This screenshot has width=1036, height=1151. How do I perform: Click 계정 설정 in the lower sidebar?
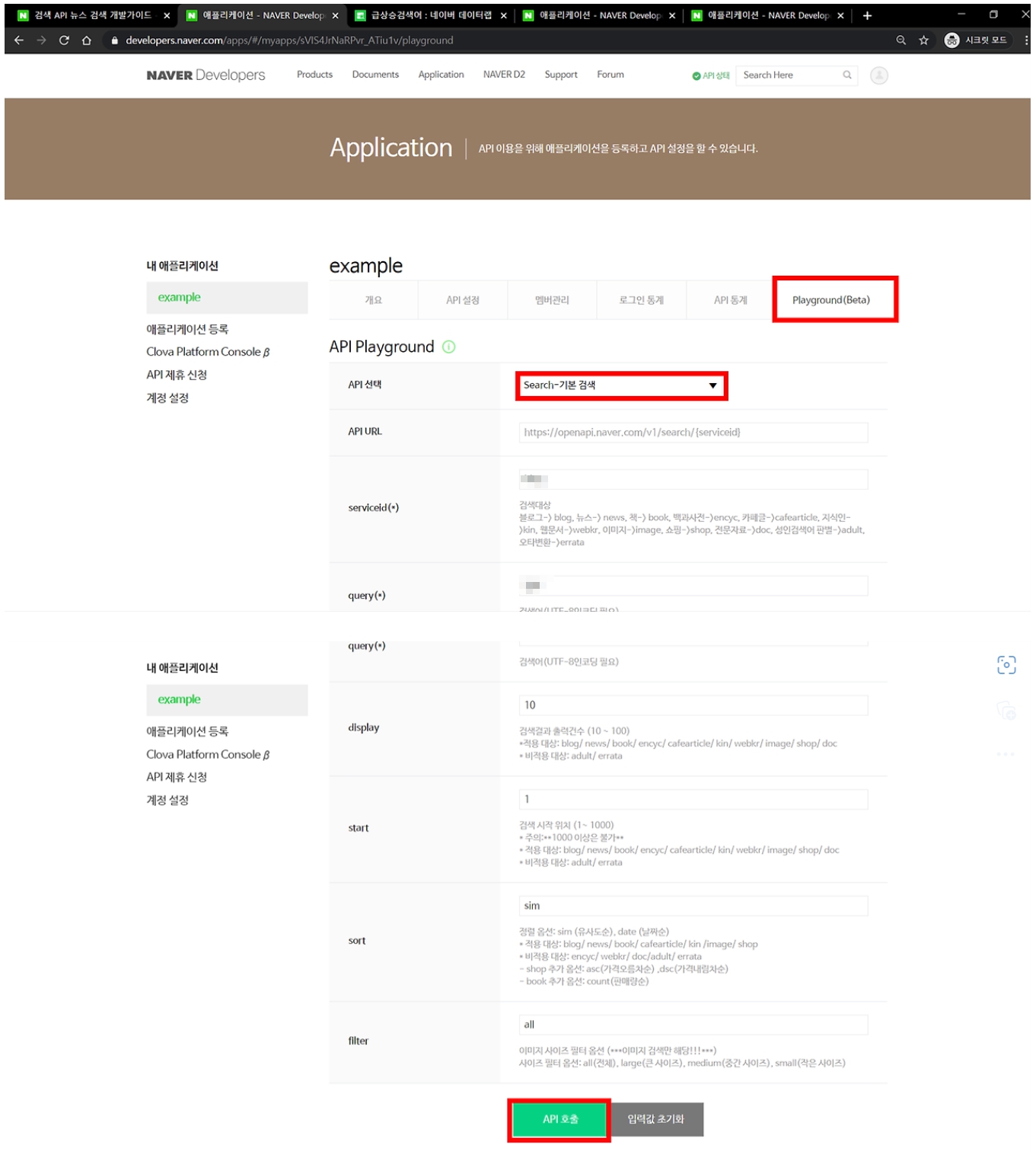tap(167, 801)
